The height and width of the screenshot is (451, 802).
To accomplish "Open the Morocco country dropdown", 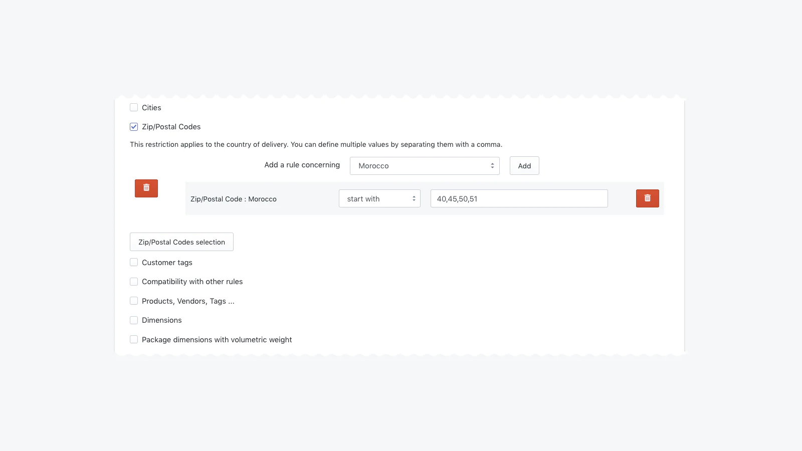I will click(425, 166).
